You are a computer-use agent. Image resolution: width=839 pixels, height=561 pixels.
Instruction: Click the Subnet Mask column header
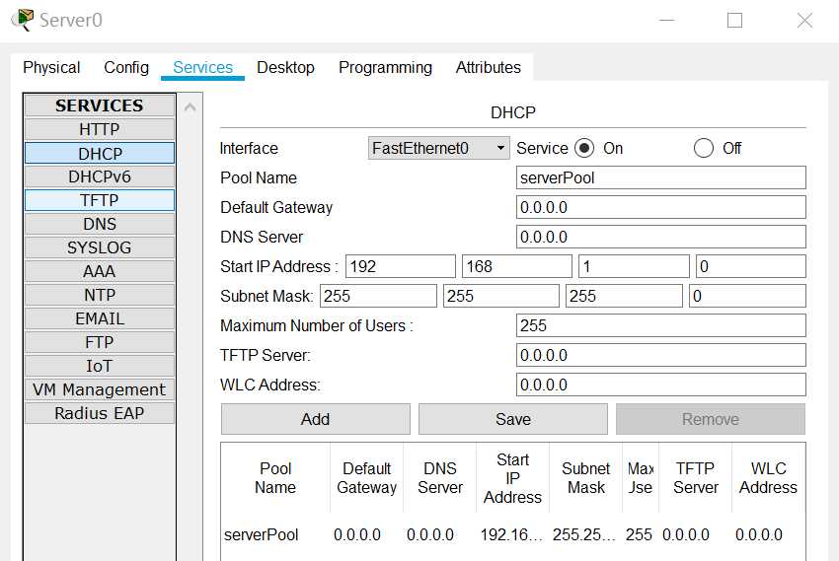pyautogui.click(x=586, y=477)
